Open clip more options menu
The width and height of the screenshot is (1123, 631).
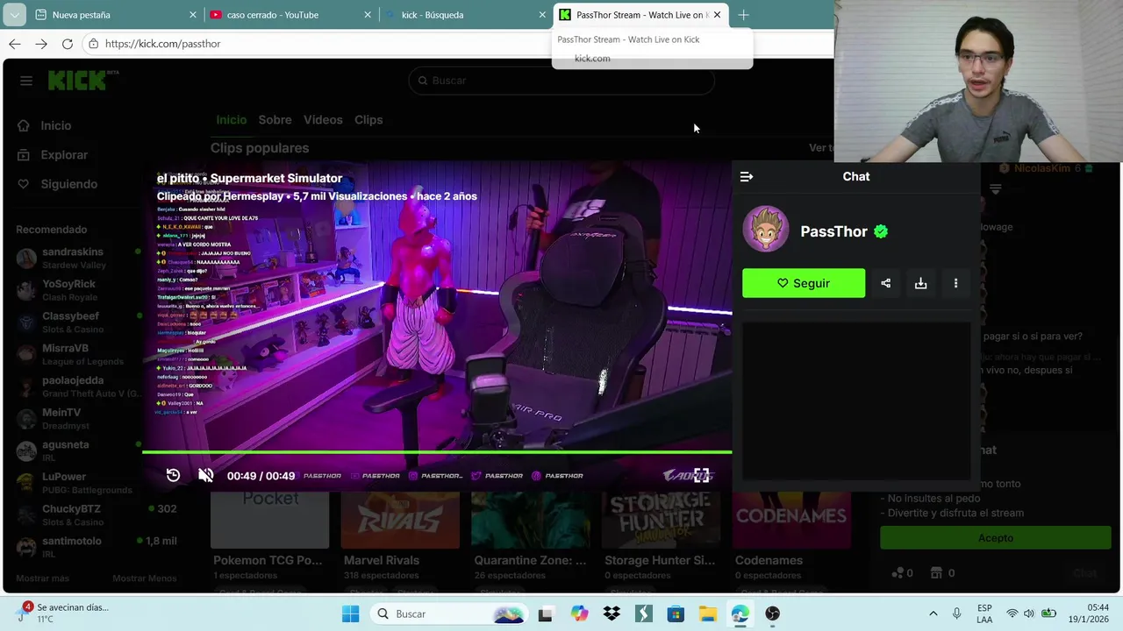[x=955, y=283]
